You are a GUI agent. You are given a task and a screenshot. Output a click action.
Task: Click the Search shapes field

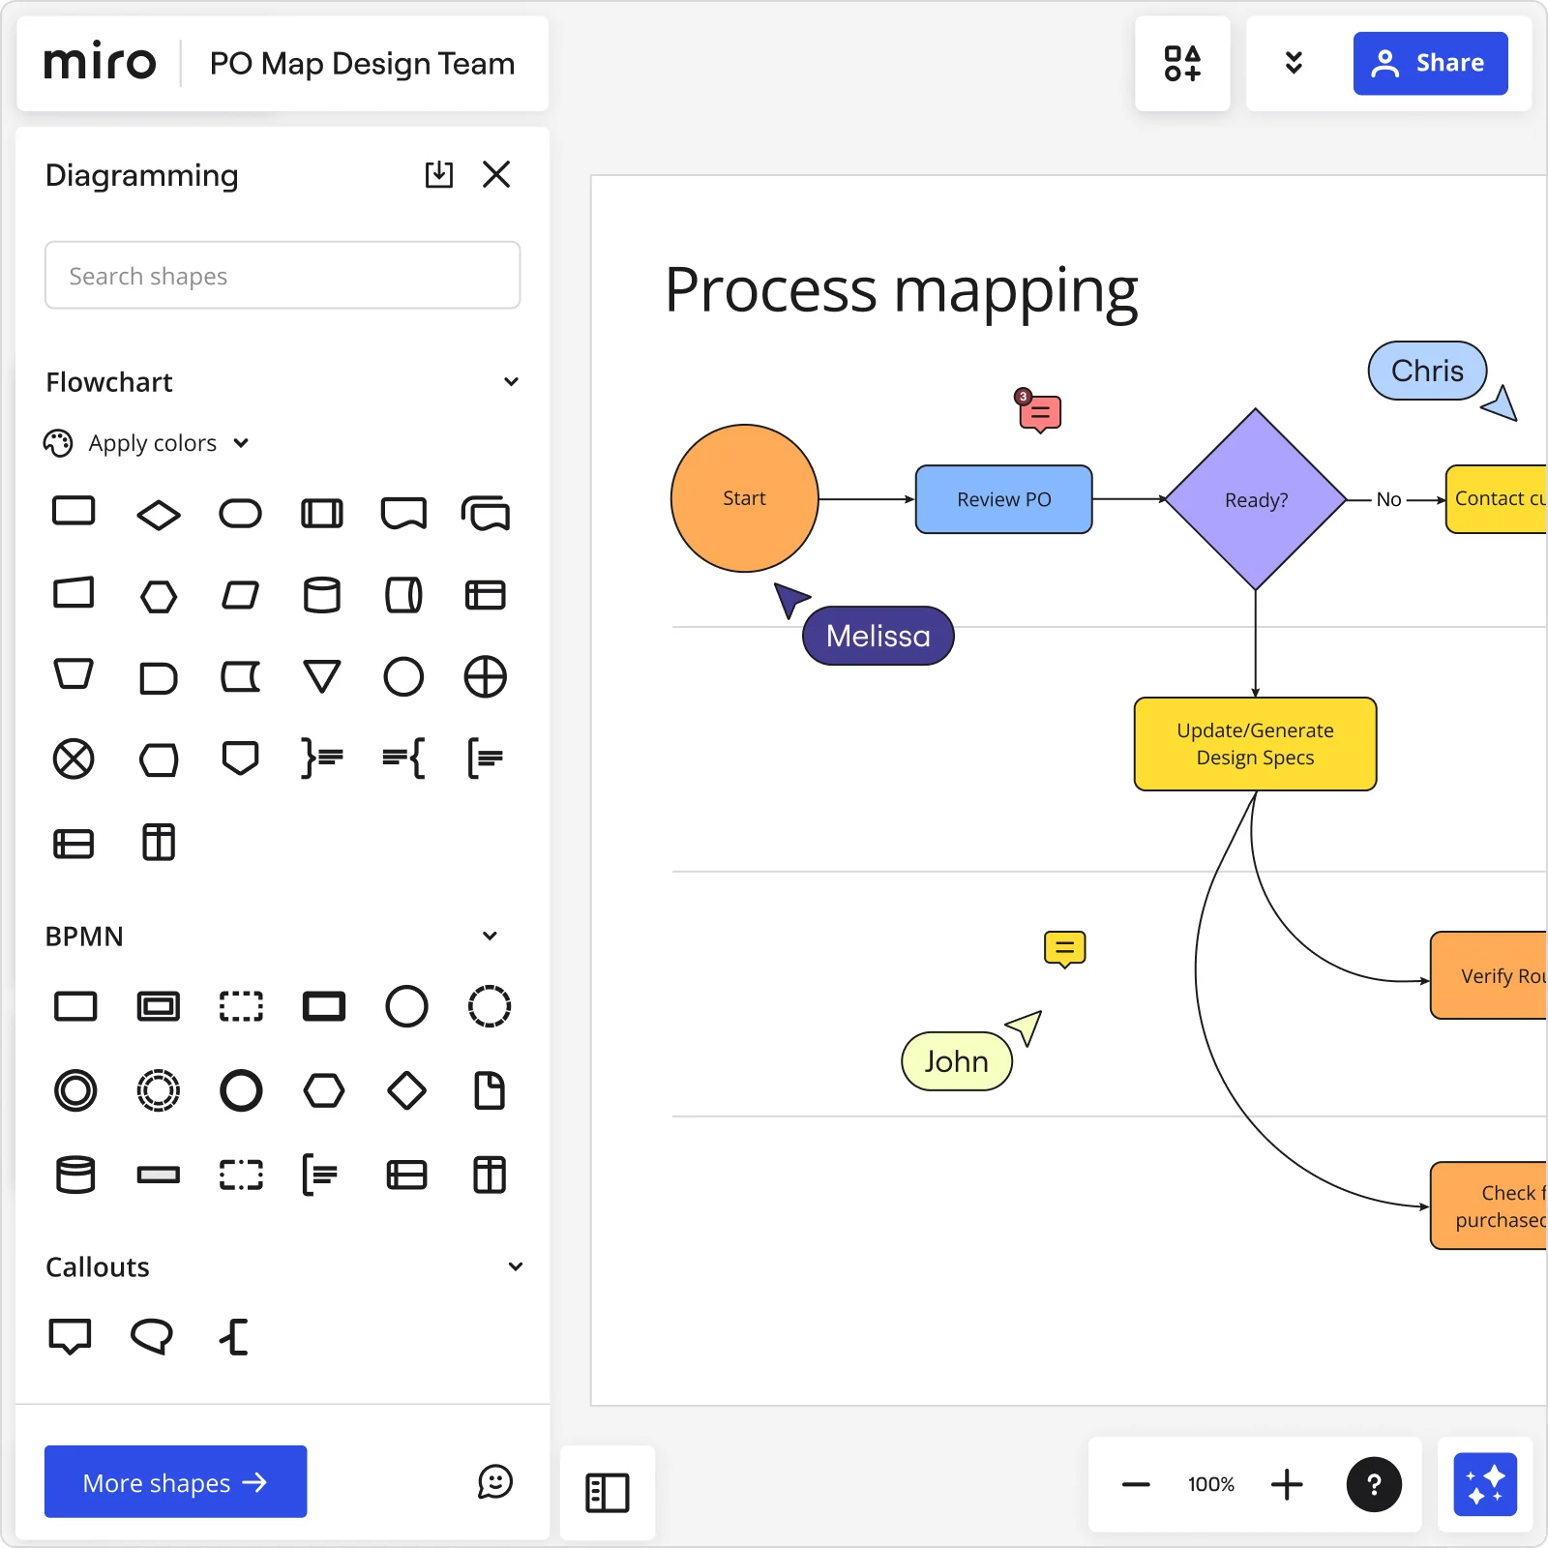coord(283,276)
